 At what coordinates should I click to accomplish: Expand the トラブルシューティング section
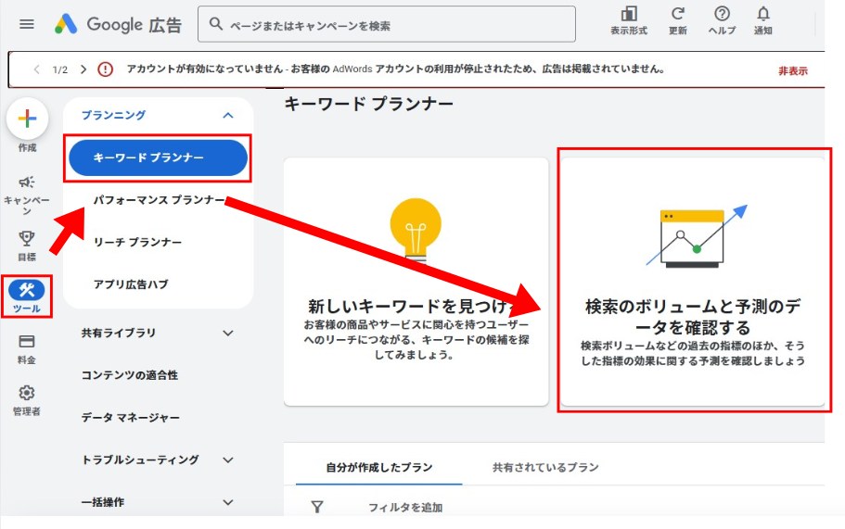coord(228,460)
